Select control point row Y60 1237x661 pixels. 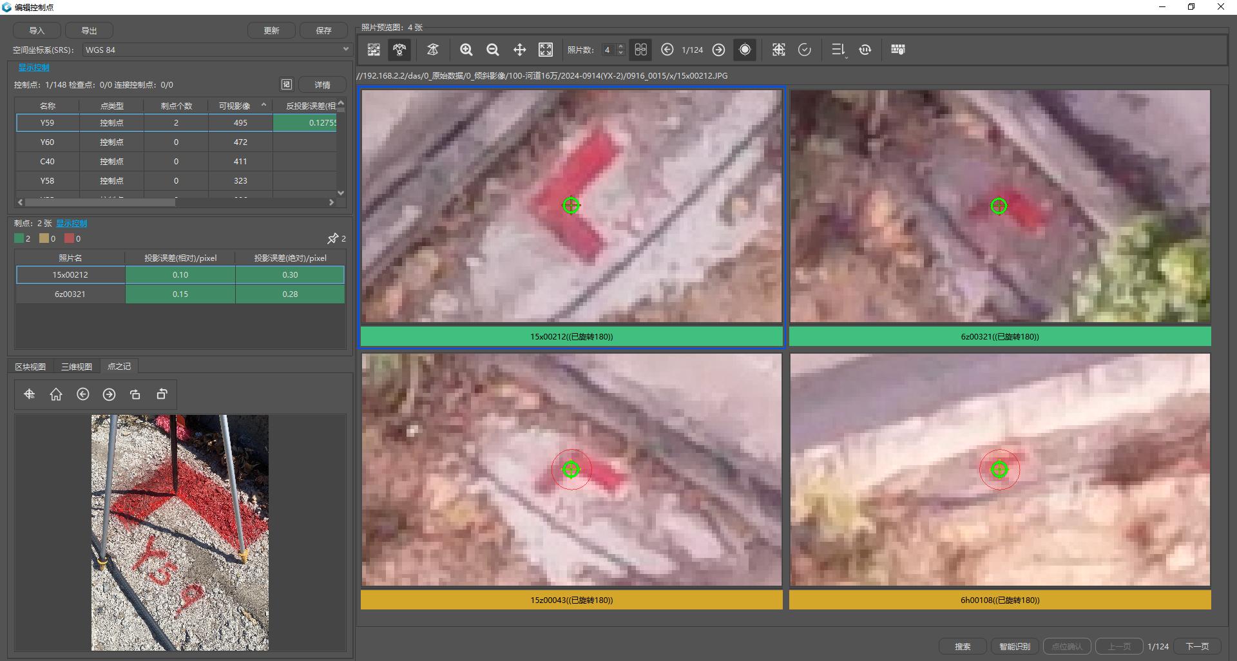[x=176, y=142]
